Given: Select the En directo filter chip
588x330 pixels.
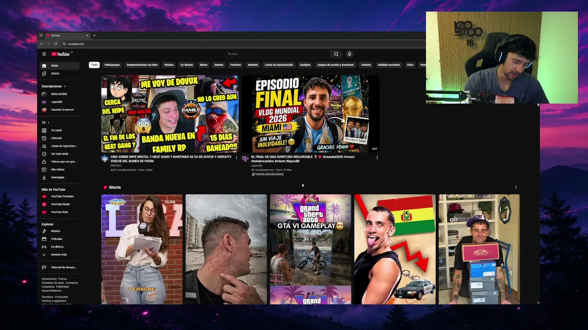Looking at the screenshot, I should click(x=187, y=65).
